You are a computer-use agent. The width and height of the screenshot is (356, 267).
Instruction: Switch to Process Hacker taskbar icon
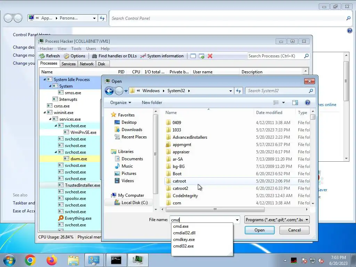[138, 260]
